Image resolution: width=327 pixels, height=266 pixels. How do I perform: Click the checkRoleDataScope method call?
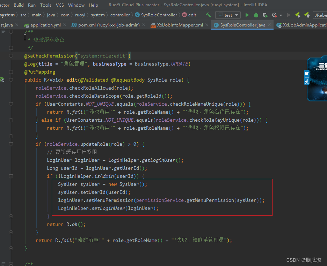[x=94, y=96]
